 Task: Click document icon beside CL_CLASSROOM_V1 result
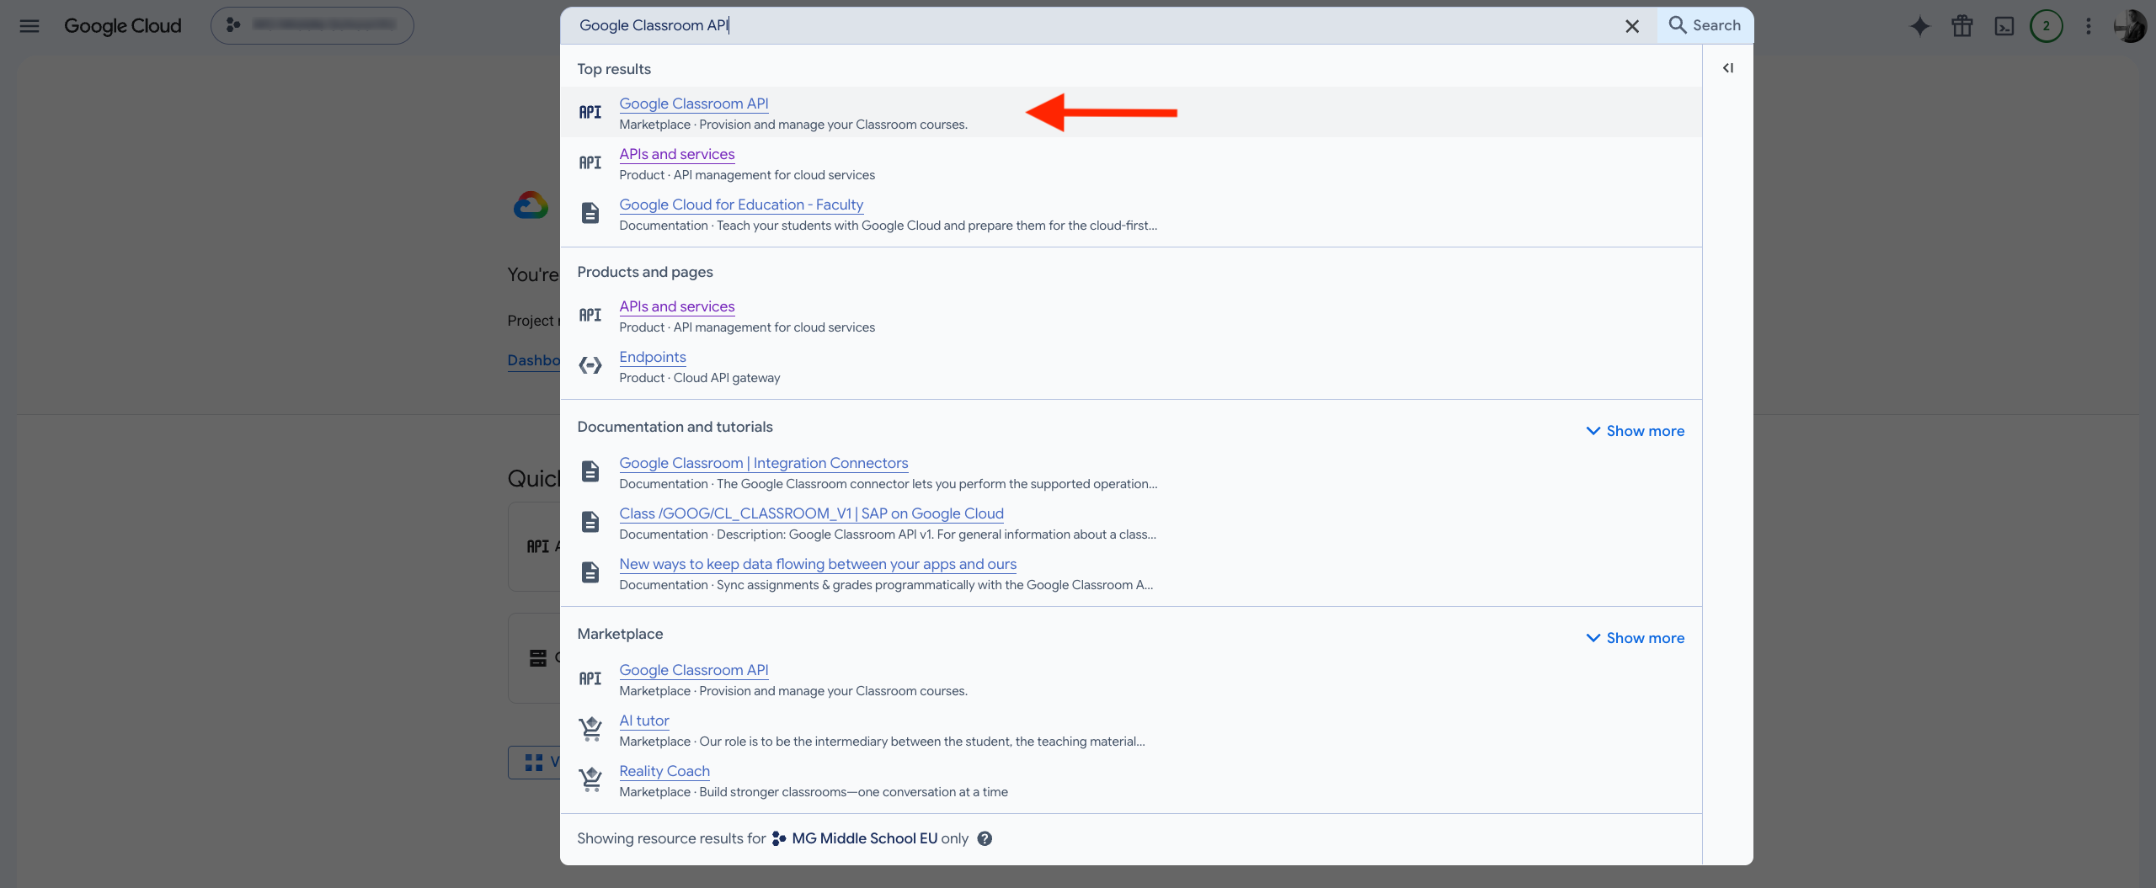point(590,522)
